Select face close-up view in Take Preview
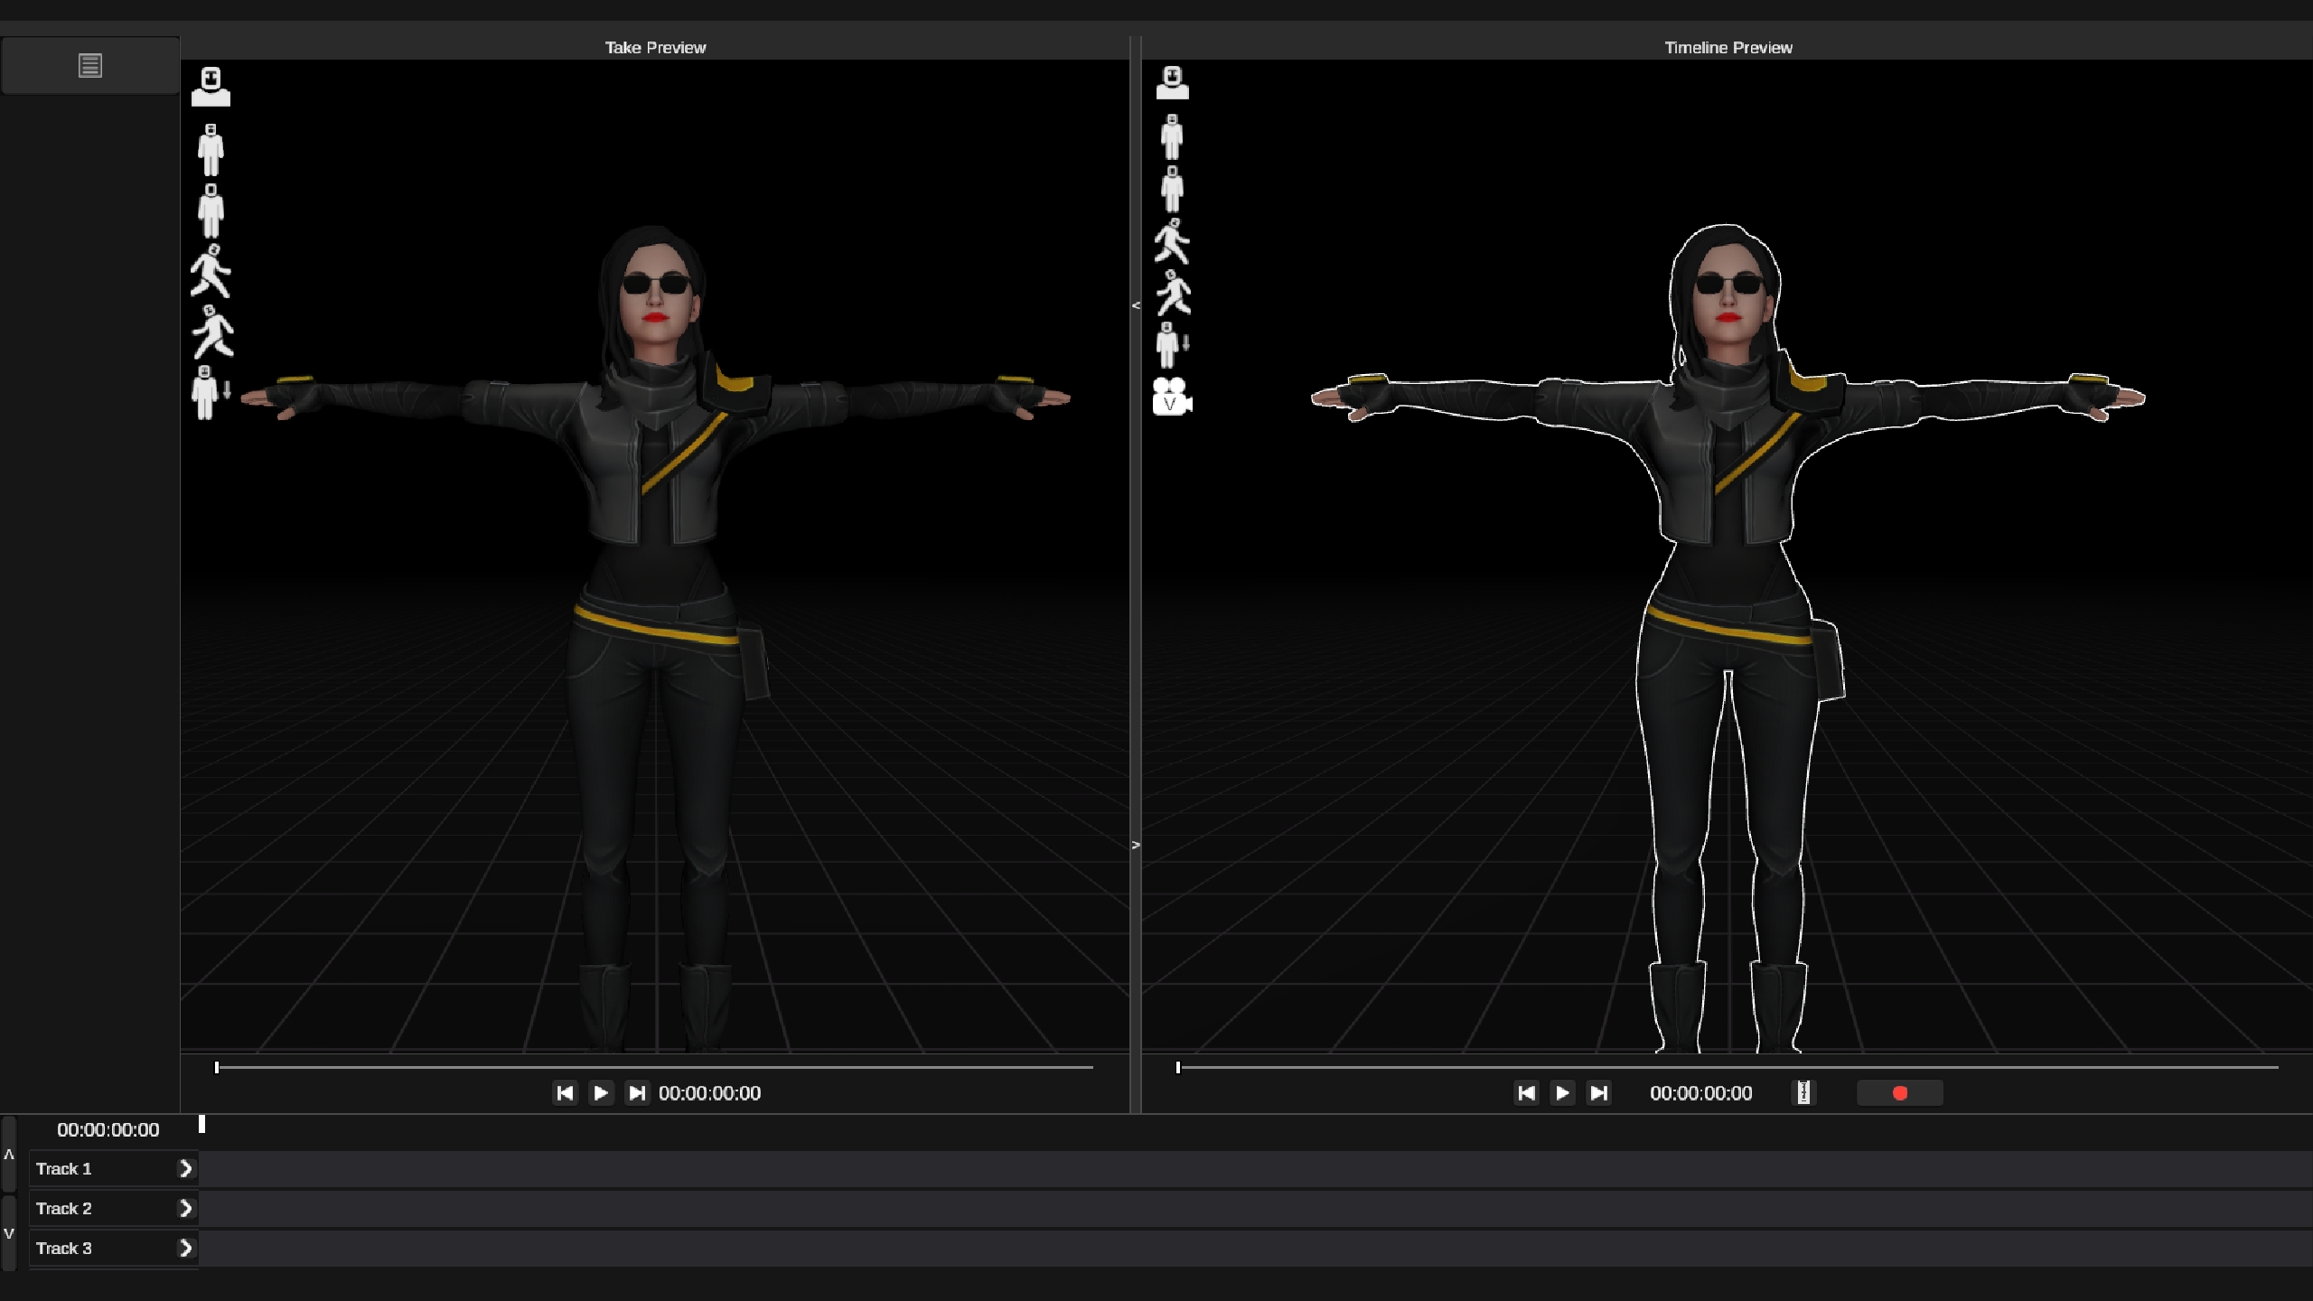 coord(211,87)
